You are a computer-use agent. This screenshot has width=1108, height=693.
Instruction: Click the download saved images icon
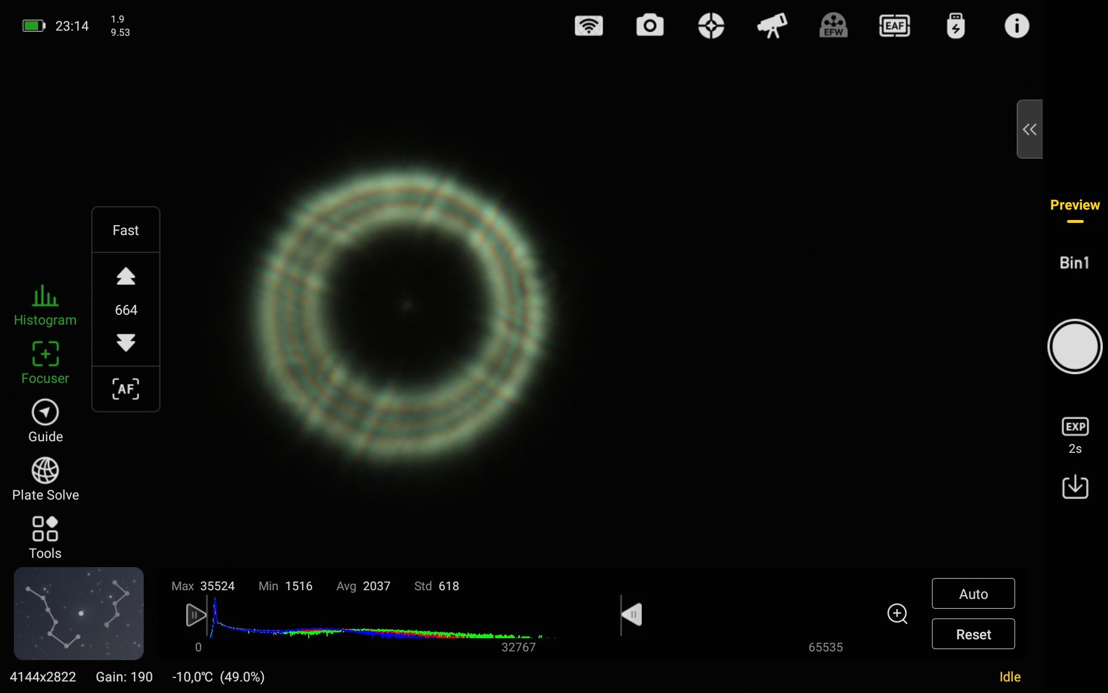[1075, 487]
